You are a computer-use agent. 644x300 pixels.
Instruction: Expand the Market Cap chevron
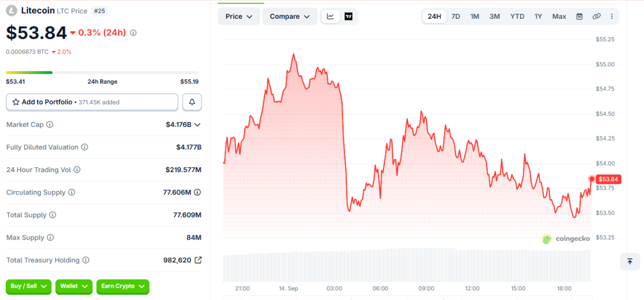click(x=197, y=124)
